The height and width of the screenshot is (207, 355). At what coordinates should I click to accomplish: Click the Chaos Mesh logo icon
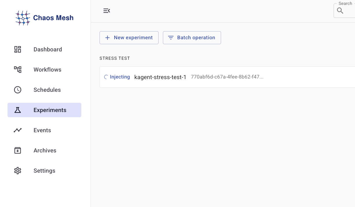(x=23, y=18)
